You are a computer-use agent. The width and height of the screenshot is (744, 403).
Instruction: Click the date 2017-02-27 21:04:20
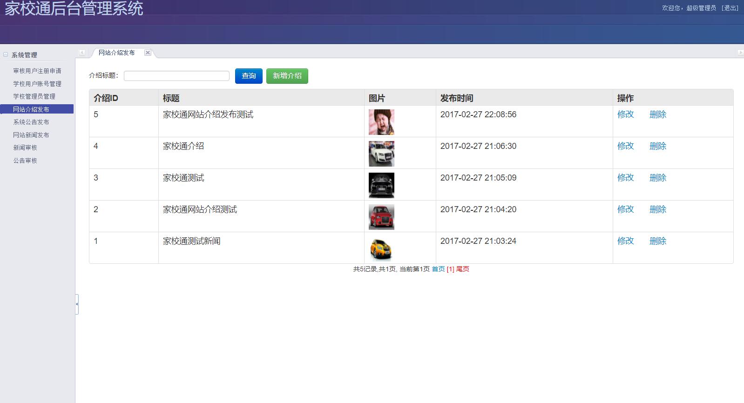coord(478,209)
